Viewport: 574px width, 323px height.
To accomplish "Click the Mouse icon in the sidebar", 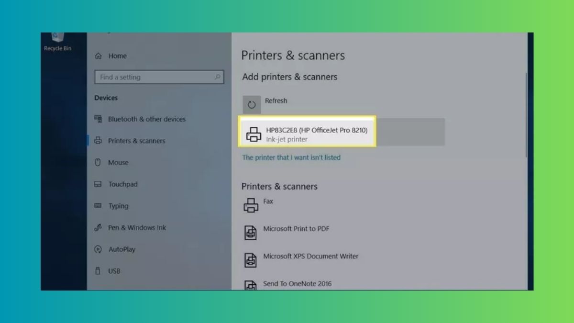I will pyautogui.click(x=98, y=162).
